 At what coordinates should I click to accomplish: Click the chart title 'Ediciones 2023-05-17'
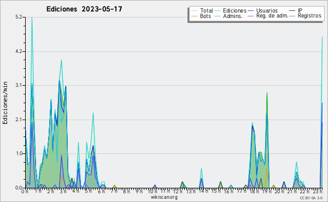pyautogui.click(x=84, y=9)
